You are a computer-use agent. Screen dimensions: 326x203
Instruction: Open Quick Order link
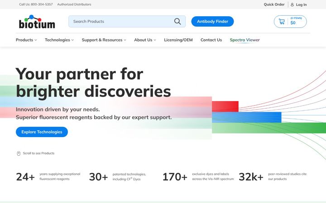click(x=274, y=5)
